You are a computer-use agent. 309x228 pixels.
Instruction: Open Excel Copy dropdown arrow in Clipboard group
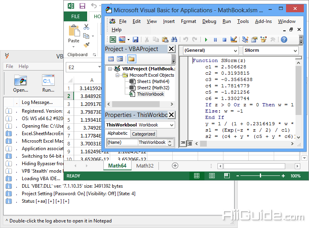pos(93,36)
